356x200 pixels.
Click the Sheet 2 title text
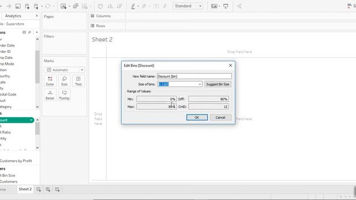(x=102, y=39)
